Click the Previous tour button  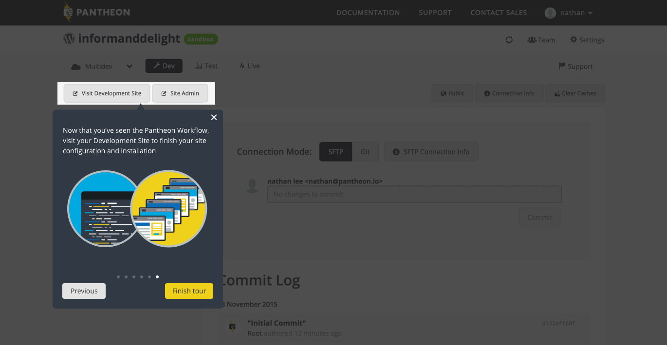tap(84, 291)
